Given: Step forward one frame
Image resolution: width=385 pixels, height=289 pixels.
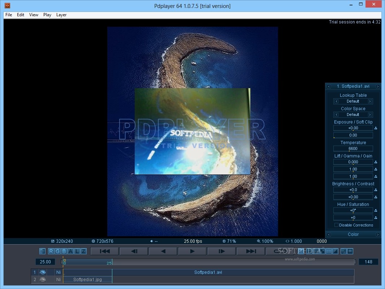Looking at the screenshot, I should [x=221, y=251].
